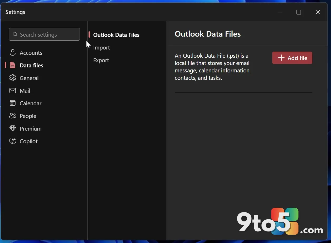
Task: Click the Premium diamond icon
Action: [13, 128]
